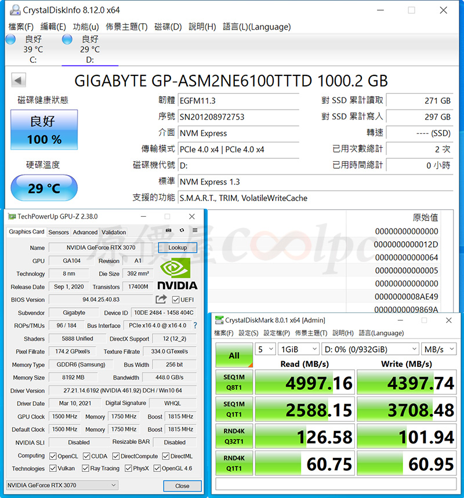Open the 語言(L)(Language) menu in CrystalDiskInfo
This screenshot has height=498, width=464.
point(257,27)
